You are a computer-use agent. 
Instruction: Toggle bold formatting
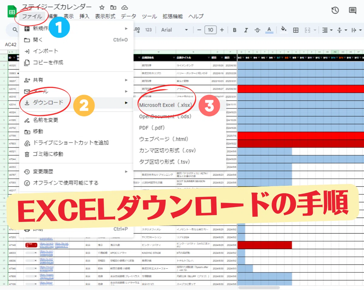[234, 30]
